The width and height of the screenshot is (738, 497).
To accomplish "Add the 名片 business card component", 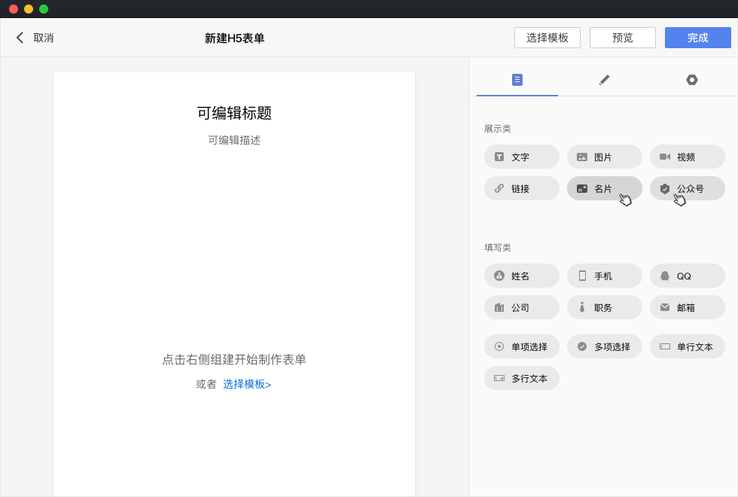I will [x=604, y=189].
